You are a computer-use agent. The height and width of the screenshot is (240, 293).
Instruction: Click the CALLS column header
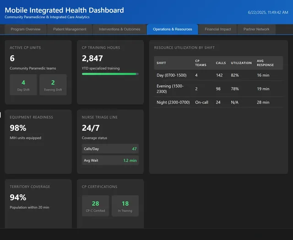point(221,63)
